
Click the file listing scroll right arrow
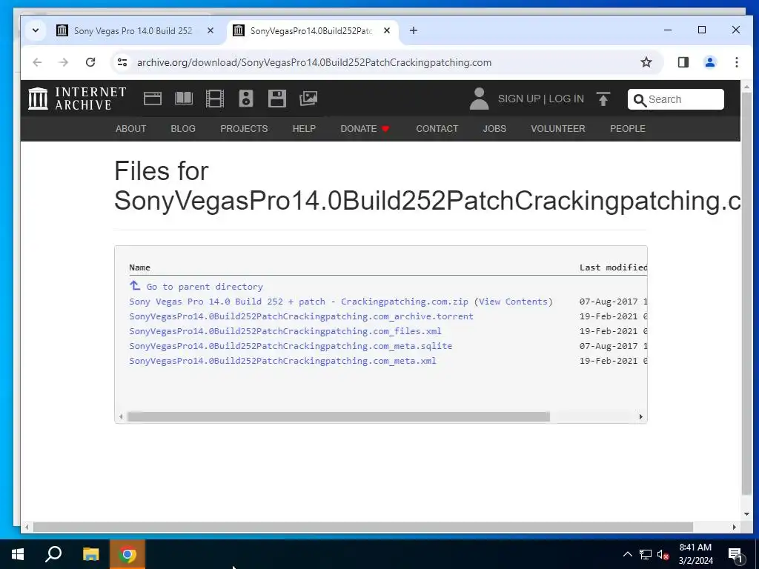641,416
